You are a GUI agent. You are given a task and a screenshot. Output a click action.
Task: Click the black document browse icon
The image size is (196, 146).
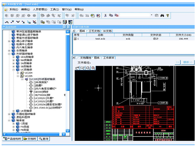[x=65, y=22]
